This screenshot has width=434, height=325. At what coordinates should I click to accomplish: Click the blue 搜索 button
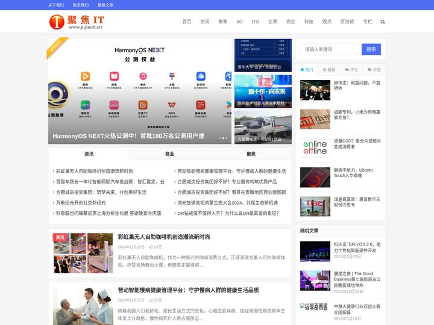click(371, 49)
